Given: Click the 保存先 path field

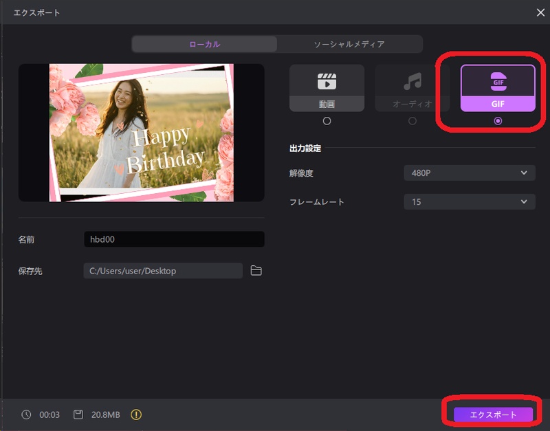Looking at the screenshot, I should point(163,271).
